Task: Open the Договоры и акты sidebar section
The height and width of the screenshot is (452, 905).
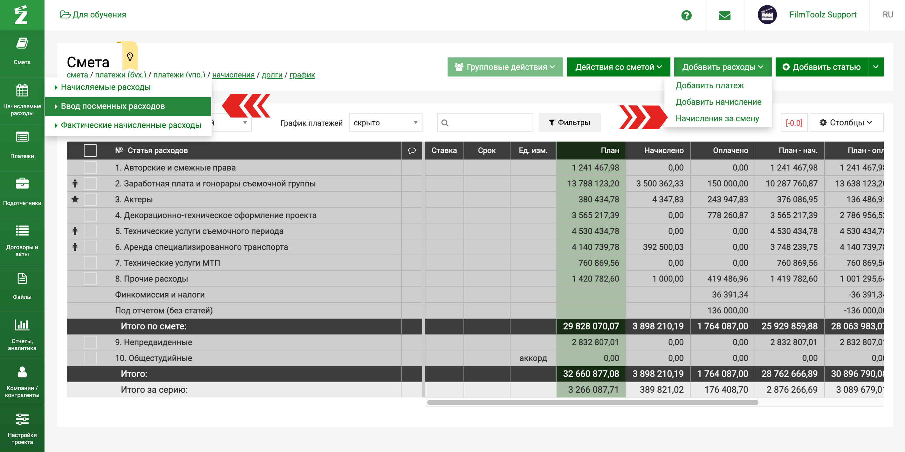Action: coord(22,240)
